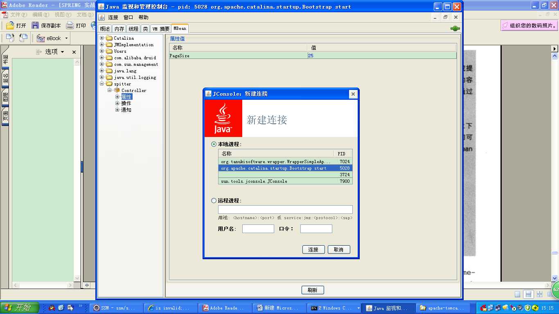559x314 pixels.
Task: Collapse the spitter tree node
Action: [102, 84]
